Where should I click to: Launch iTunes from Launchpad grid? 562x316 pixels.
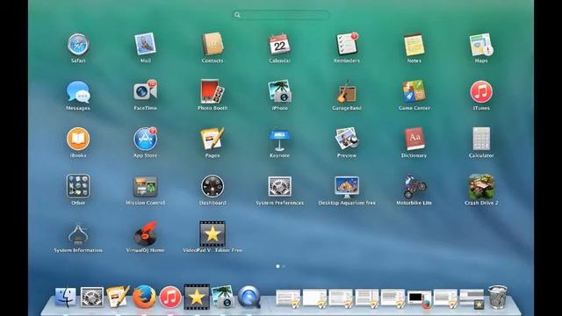(481, 91)
